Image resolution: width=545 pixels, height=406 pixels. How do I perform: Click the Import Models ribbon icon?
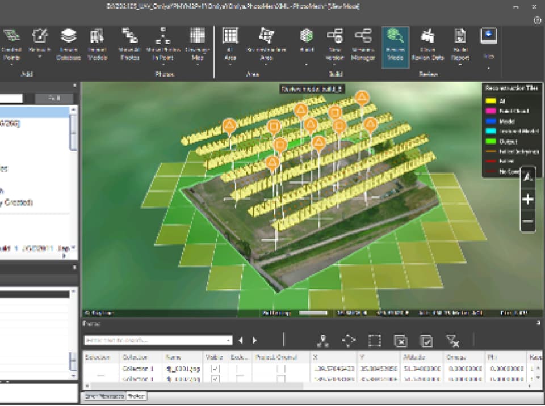(x=97, y=36)
